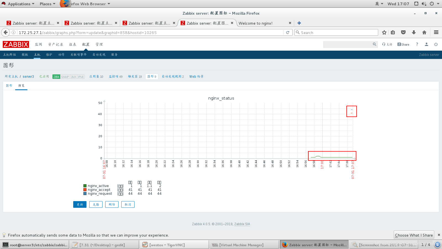This screenshot has width=442, height=249.
Task: Select the 服务 submenu item
Action: 114,55
